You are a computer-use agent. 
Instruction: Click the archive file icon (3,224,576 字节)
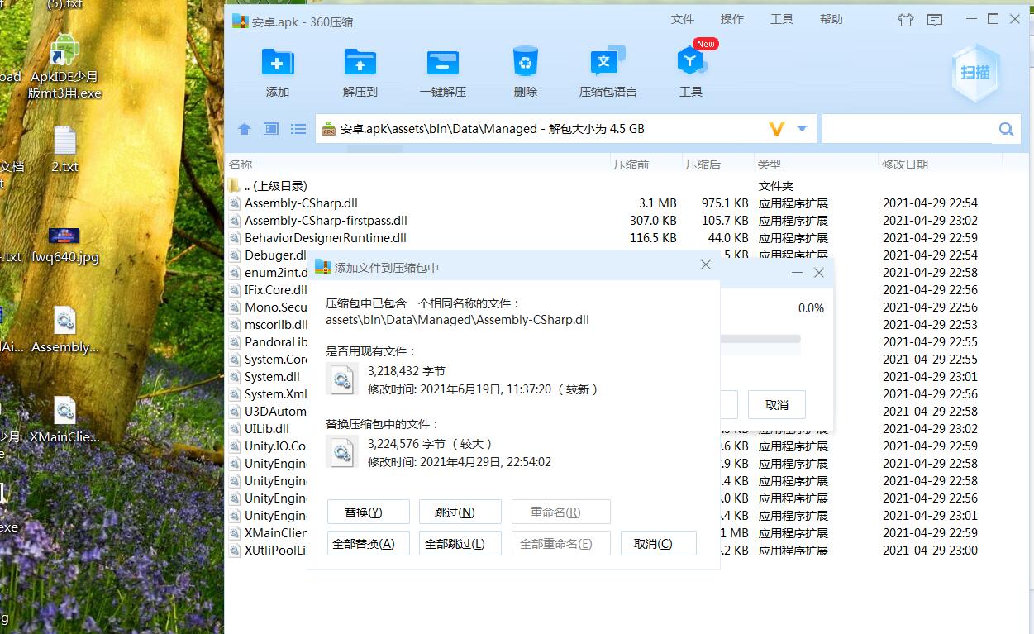(x=341, y=453)
